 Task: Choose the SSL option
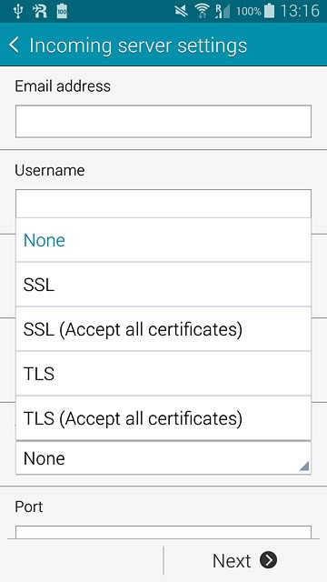[163, 285]
